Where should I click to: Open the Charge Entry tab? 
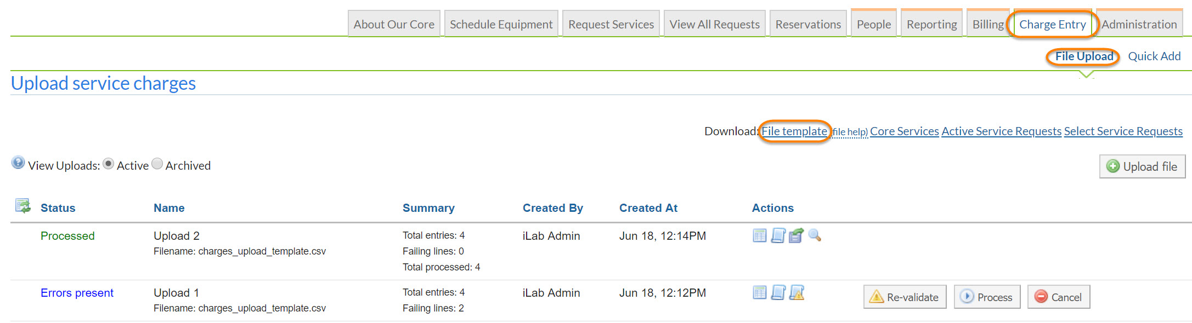[x=1052, y=25]
